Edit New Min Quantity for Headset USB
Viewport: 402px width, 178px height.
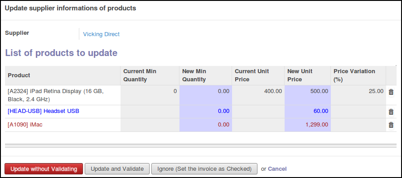[x=206, y=112]
